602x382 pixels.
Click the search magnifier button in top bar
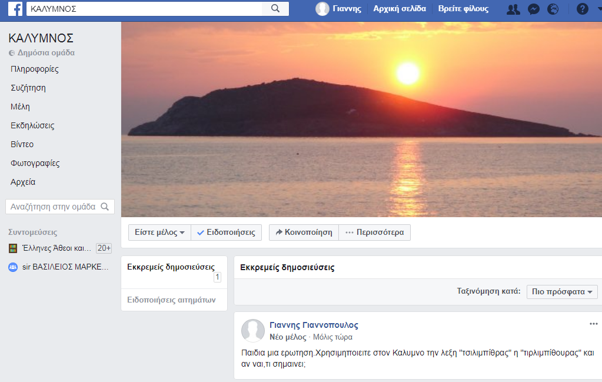(x=275, y=9)
